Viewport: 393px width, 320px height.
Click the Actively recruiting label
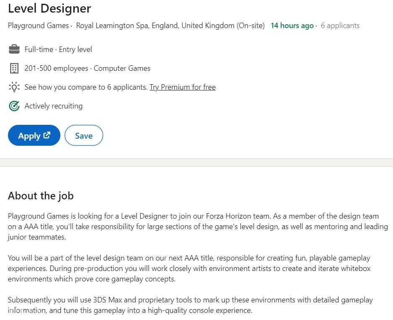[x=54, y=106]
